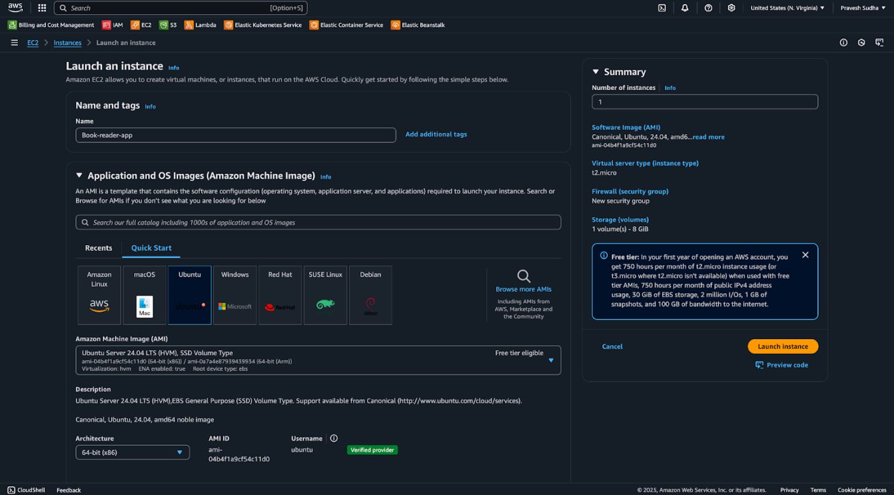Viewport: 894px width, 495px height.
Task: Click Add additional tags
Action: pyautogui.click(x=436, y=134)
